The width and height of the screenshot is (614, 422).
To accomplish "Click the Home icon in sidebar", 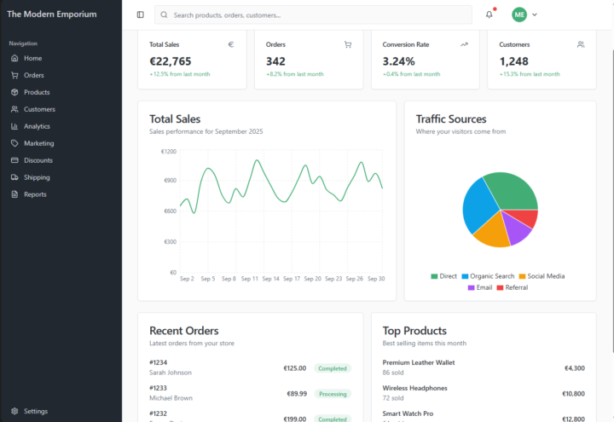I will coord(14,58).
